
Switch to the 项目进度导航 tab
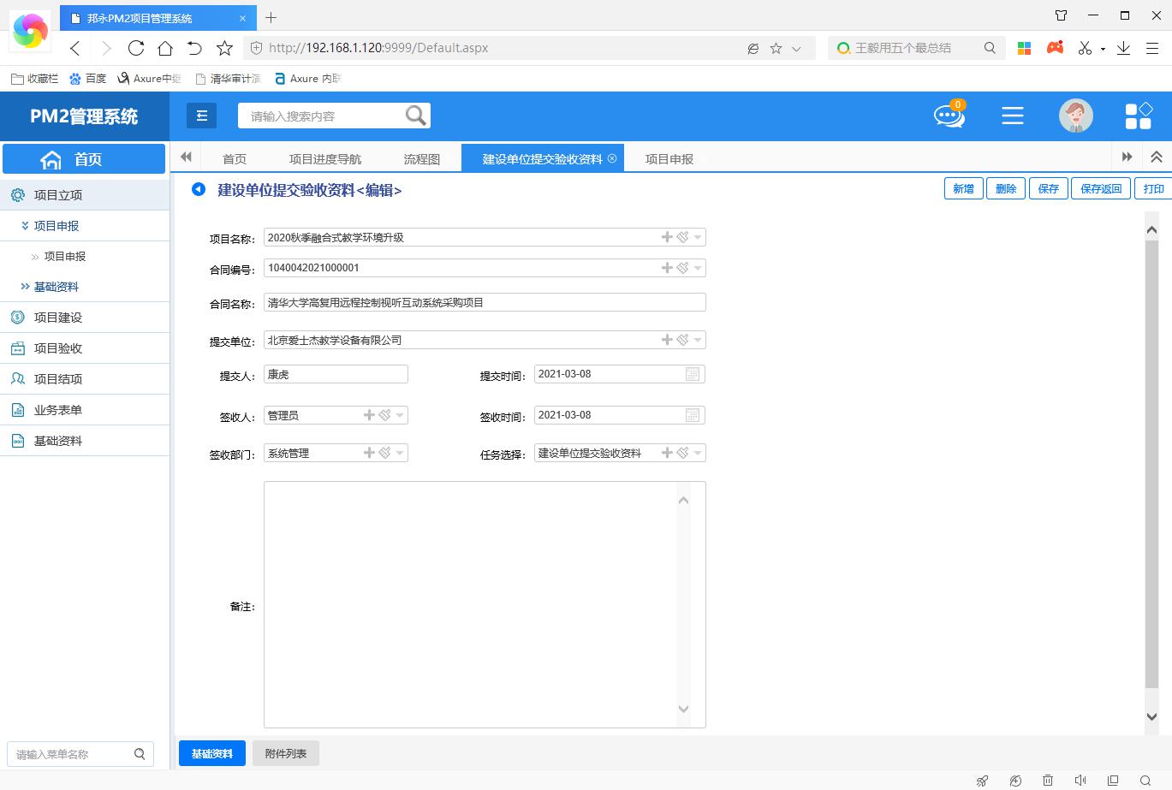tap(324, 158)
